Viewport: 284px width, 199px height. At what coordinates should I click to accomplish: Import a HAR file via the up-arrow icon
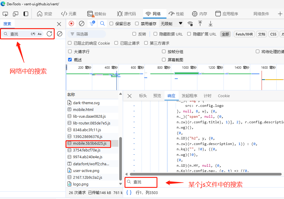[x=200, y=23]
